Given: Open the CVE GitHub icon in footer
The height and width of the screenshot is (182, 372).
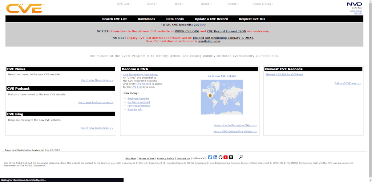Looking at the screenshot, I should point(221,157).
